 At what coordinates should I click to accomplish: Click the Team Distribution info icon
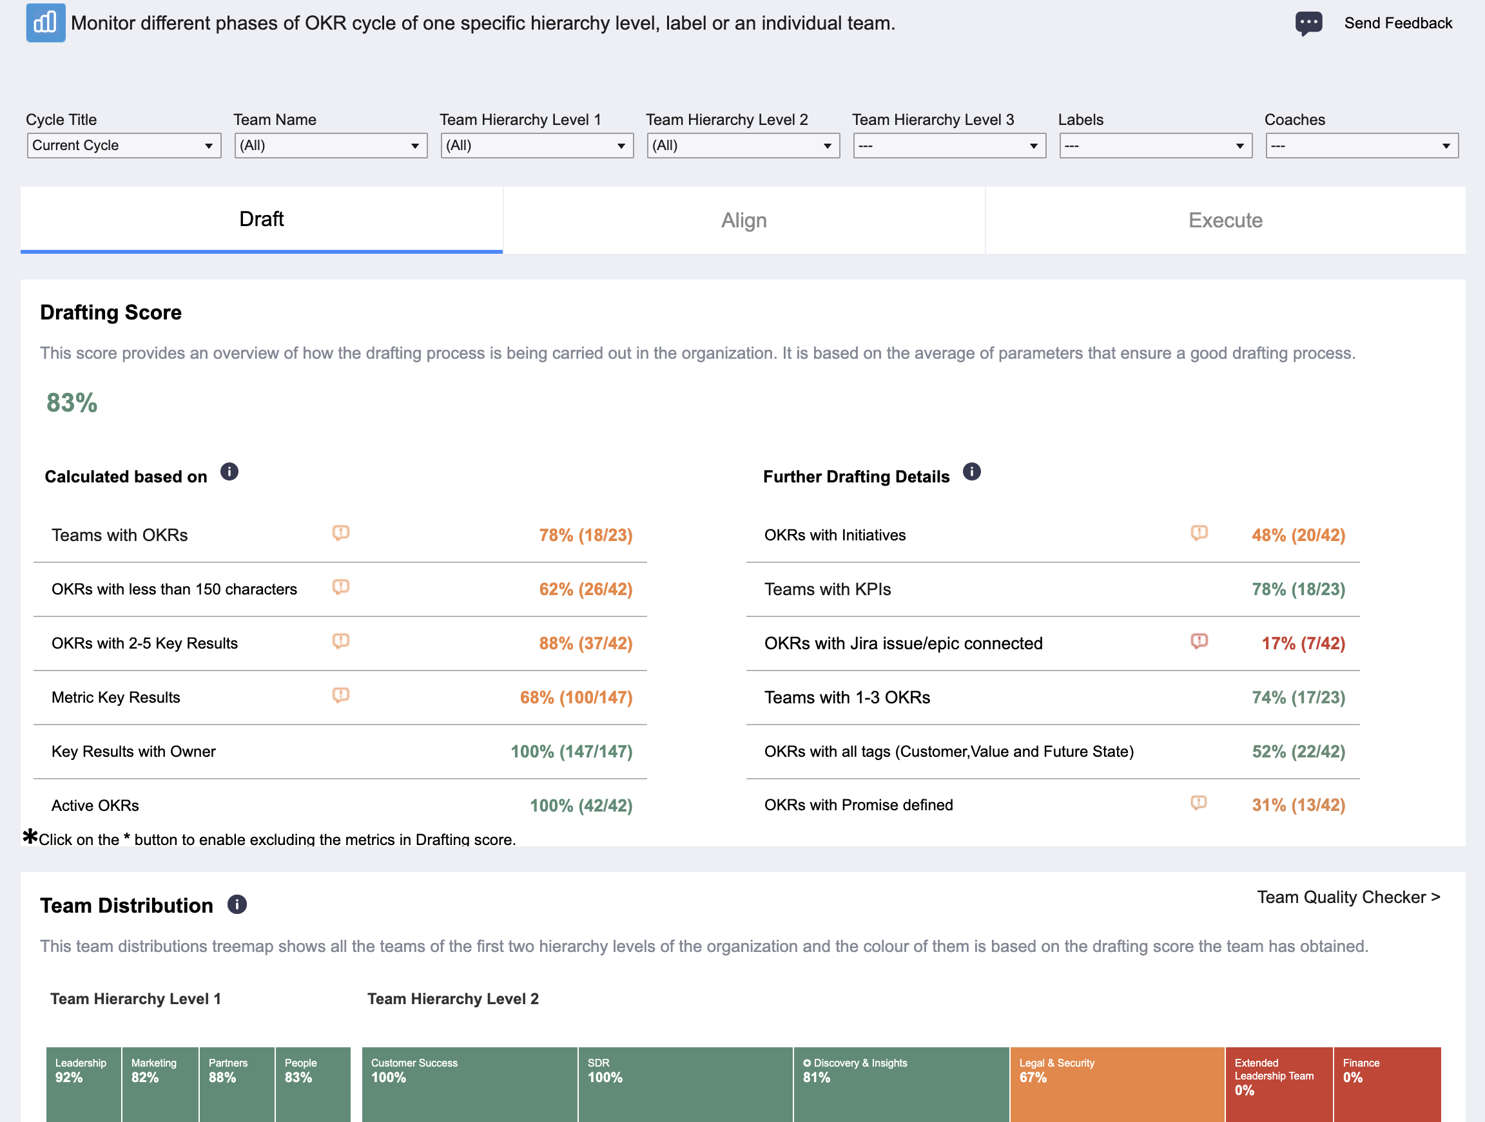click(237, 904)
